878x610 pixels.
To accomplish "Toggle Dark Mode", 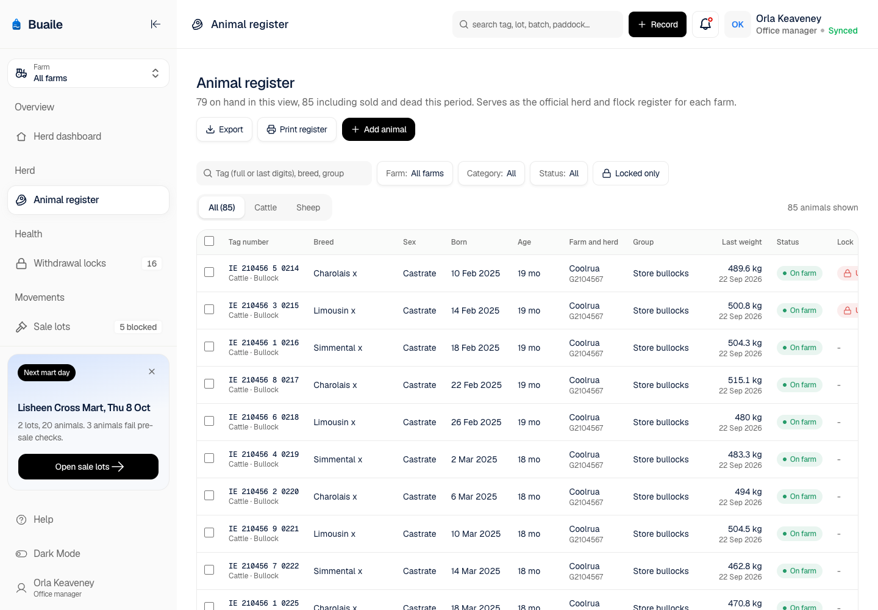I will (88, 554).
